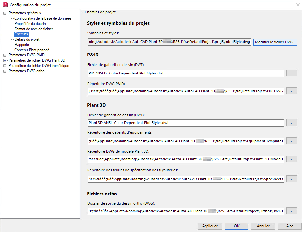Click the AutoCAD Plant 3D title bar icon

pyautogui.click(x=5, y=5)
